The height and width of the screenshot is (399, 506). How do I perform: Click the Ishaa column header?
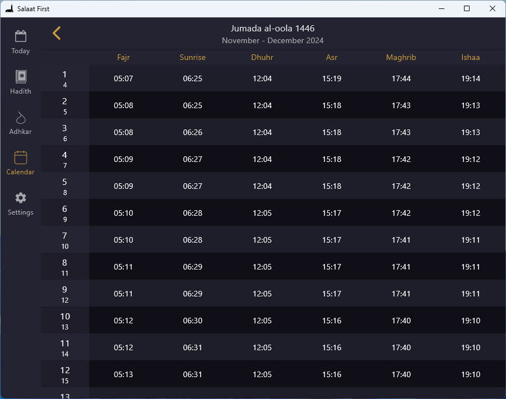[471, 57]
